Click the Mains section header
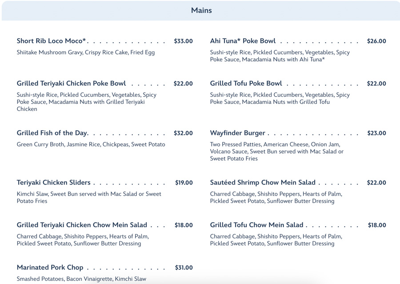Viewport: 400px width, 284px height. pyautogui.click(x=201, y=11)
